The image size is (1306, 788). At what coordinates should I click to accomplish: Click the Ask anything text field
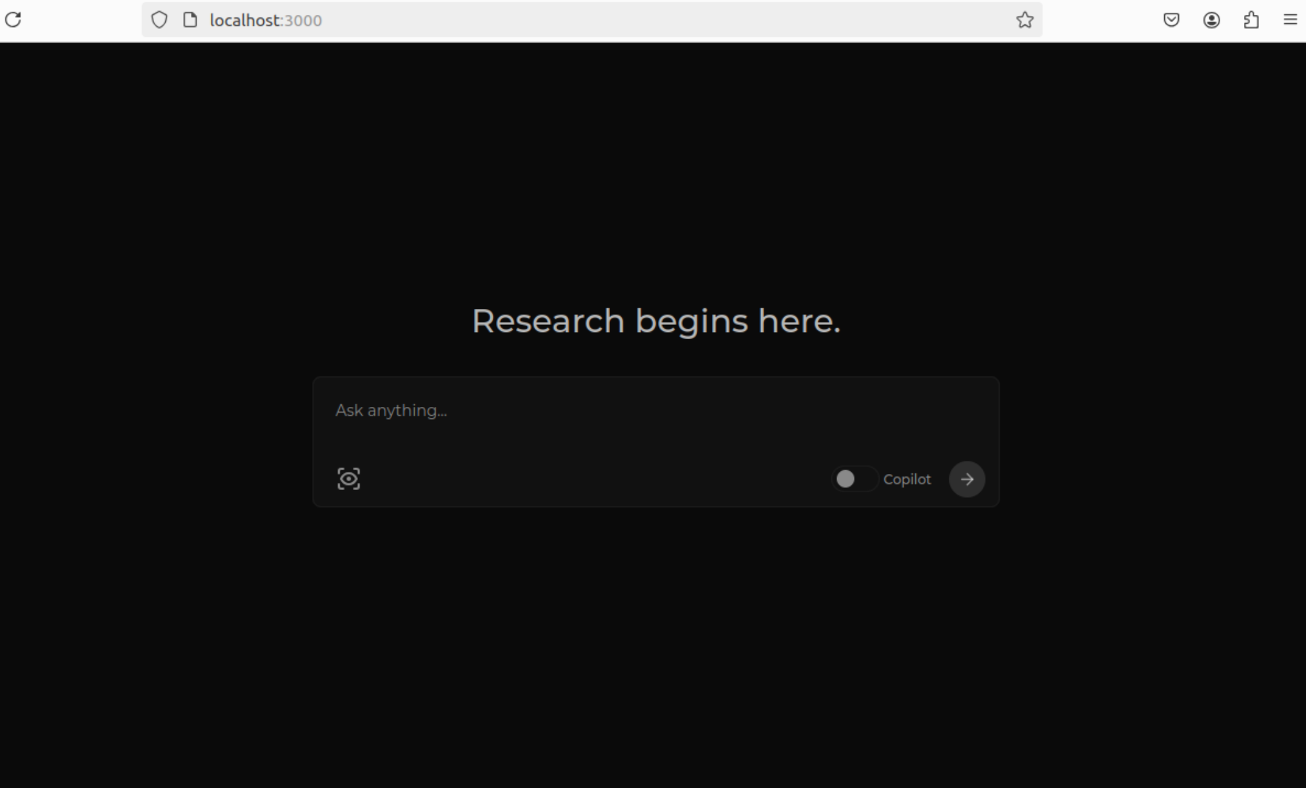click(x=655, y=411)
